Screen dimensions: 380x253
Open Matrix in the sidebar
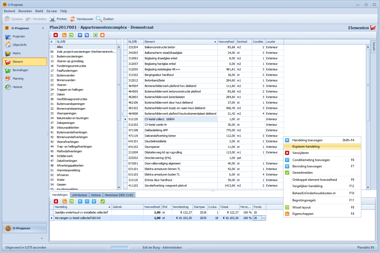[25, 53]
